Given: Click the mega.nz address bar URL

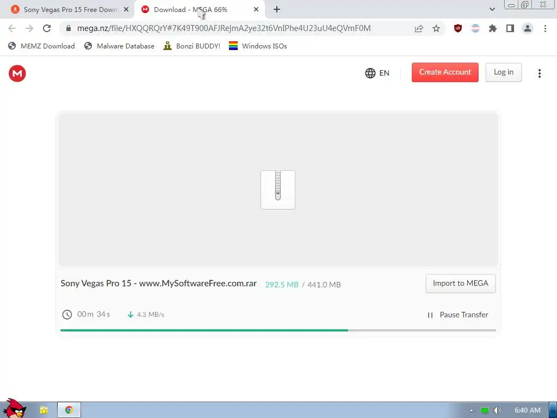Looking at the screenshot, I should coord(224,28).
